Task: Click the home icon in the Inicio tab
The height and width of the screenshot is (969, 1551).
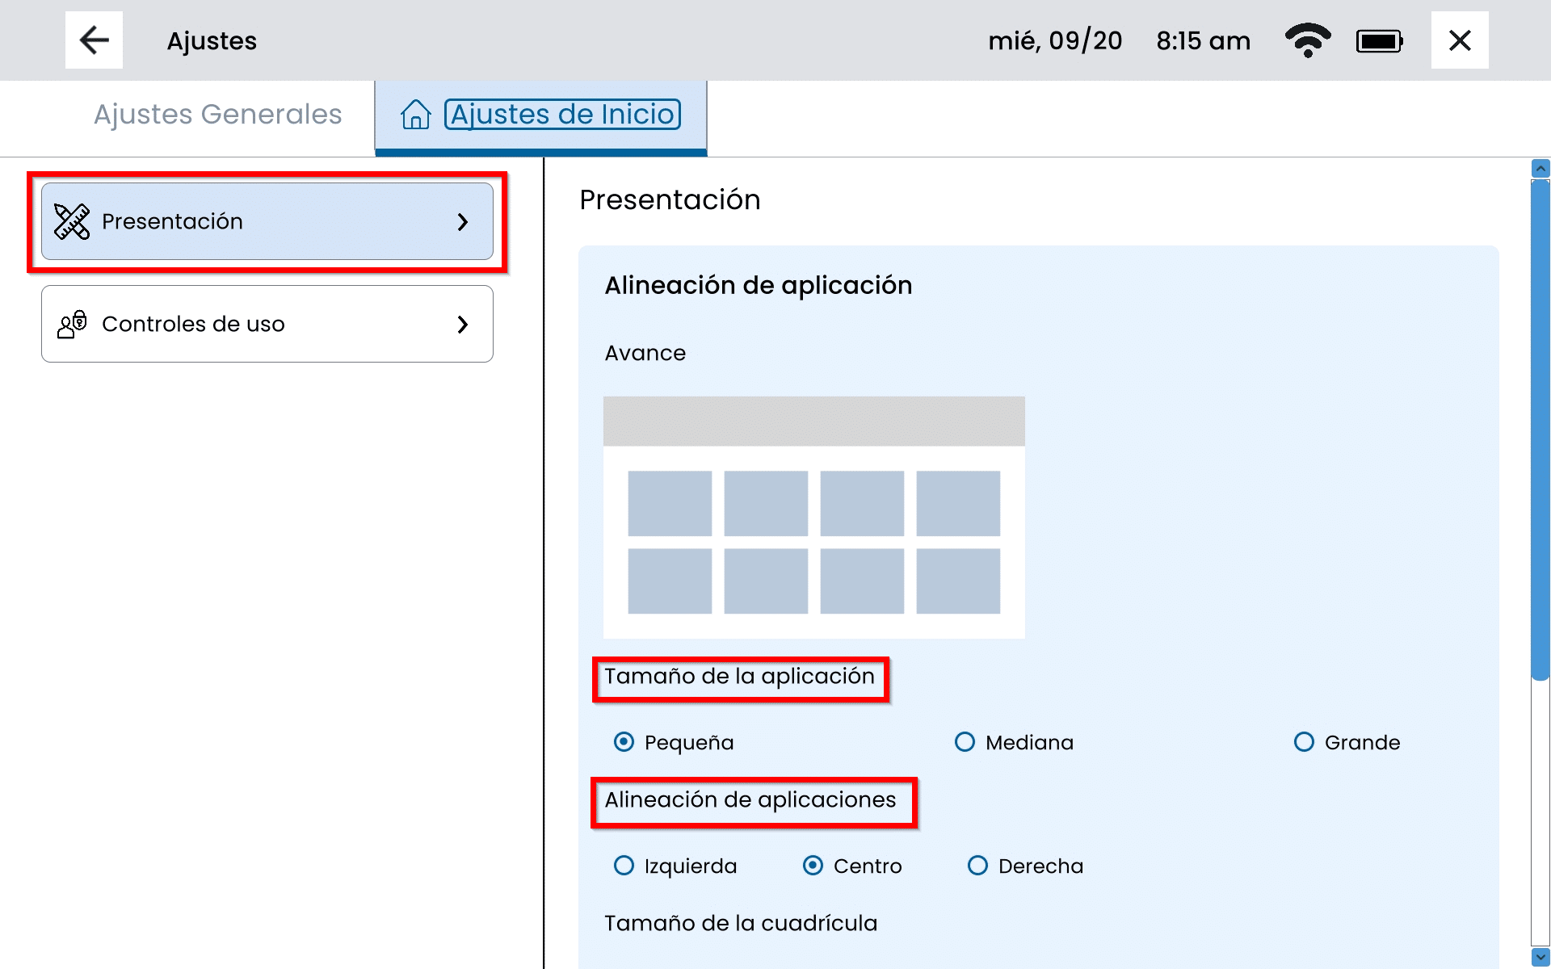Action: [416, 115]
